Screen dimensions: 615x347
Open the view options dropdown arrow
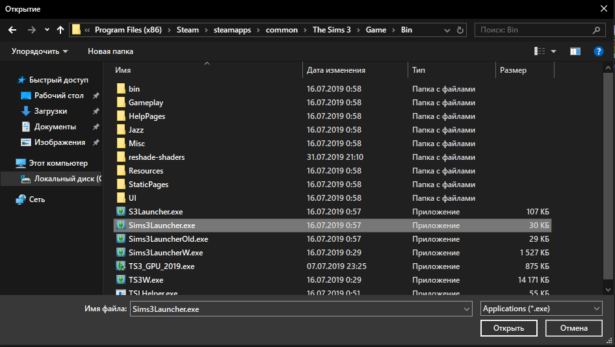point(554,51)
